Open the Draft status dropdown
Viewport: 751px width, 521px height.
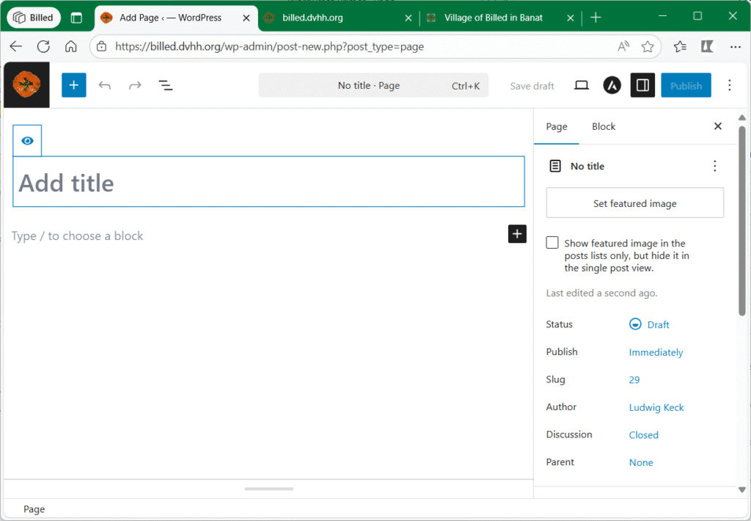[650, 324]
